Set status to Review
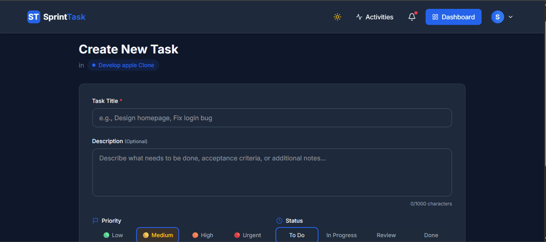Image resolution: width=546 pixels, height=242 pixels. click(x=386, y=235)
